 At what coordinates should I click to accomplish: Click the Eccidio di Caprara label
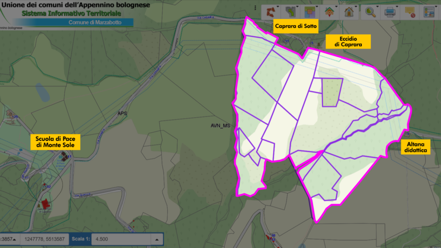[348, 41]
